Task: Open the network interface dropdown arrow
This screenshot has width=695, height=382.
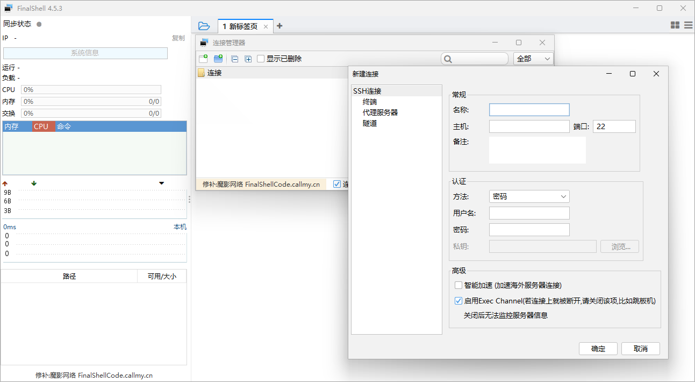Action: [162, 183]
